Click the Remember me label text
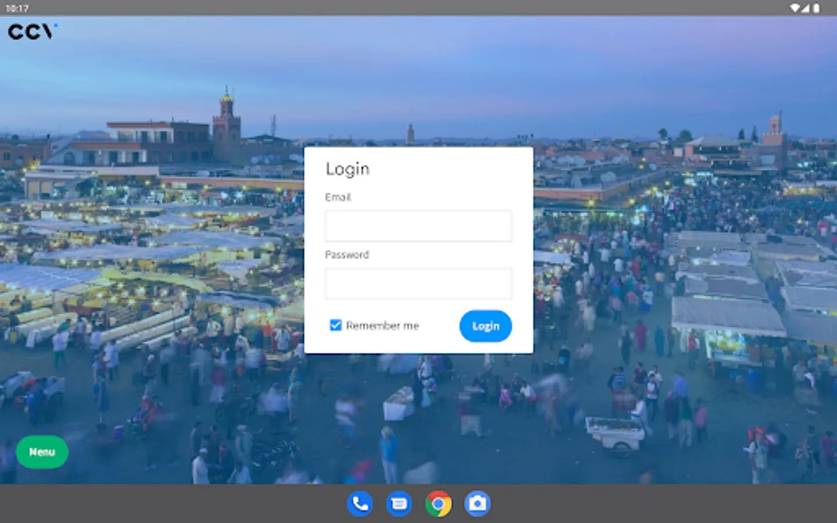Viewport: 837px width, 523px height. pos(382,325)
